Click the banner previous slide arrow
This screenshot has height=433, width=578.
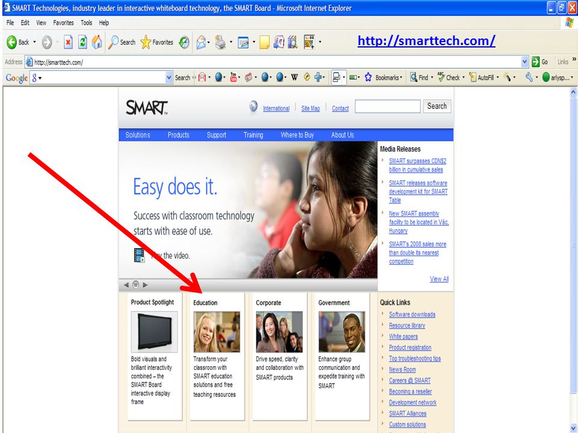pos(126,284)
